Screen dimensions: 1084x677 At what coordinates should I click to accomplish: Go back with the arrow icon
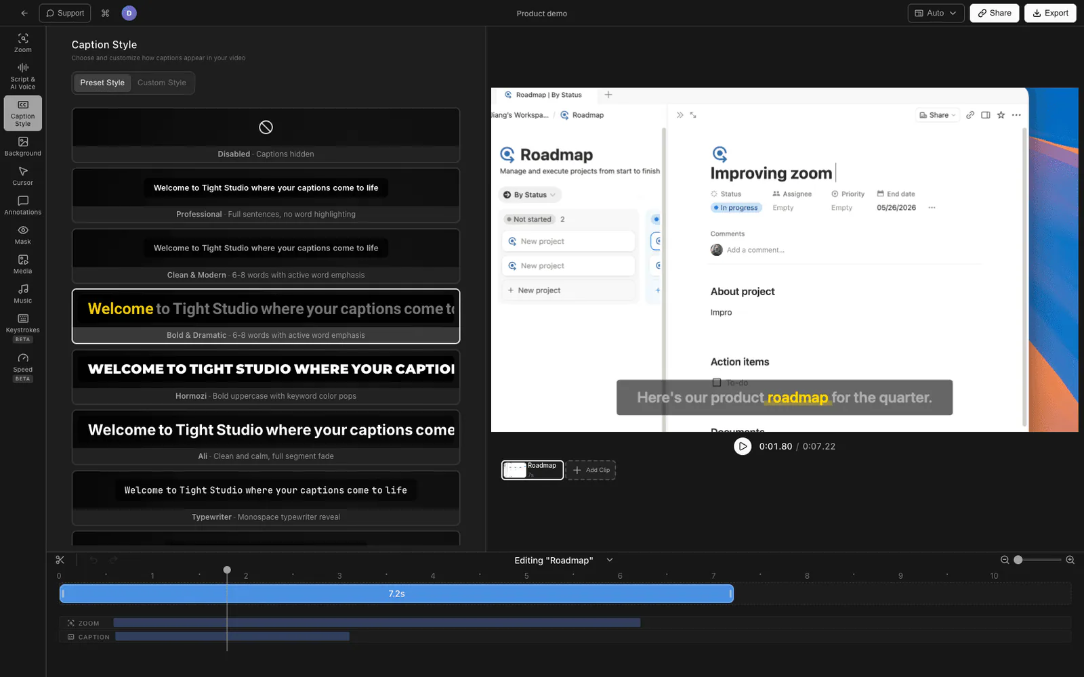[x=24, y=13]
